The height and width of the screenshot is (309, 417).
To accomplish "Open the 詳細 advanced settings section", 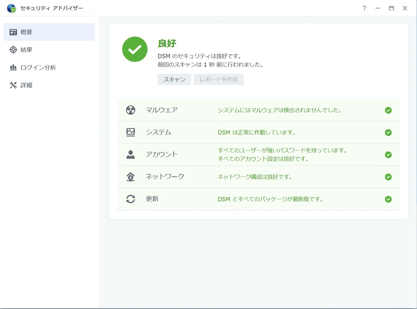I will (x=49, y=85).
